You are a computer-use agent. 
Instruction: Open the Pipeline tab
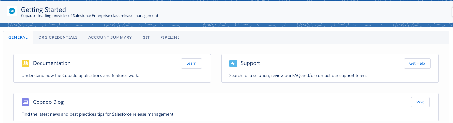pos(170,37)
